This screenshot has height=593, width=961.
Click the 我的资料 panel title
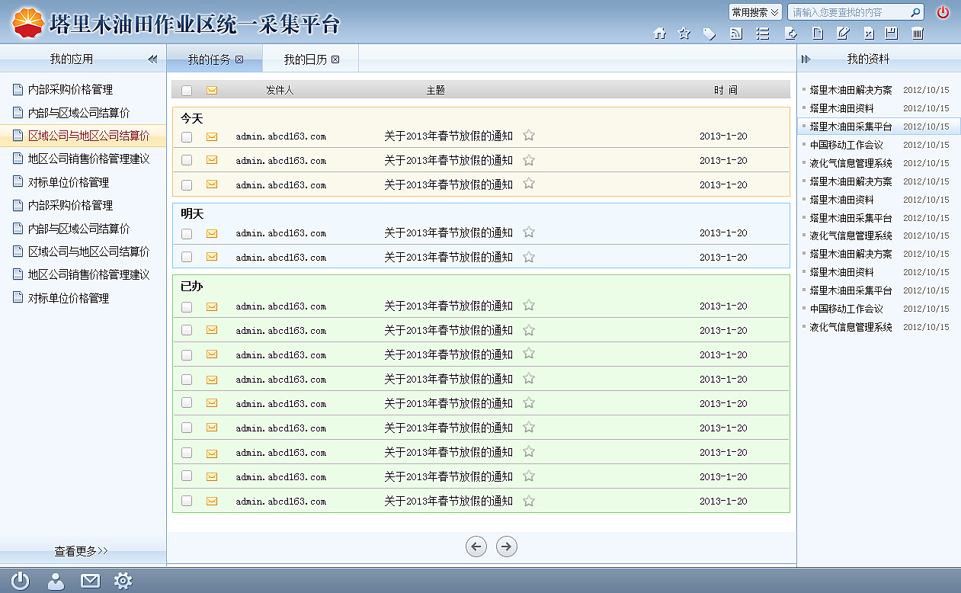click(x=868, y=59)
